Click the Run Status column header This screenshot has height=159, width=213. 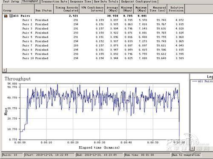44,9
